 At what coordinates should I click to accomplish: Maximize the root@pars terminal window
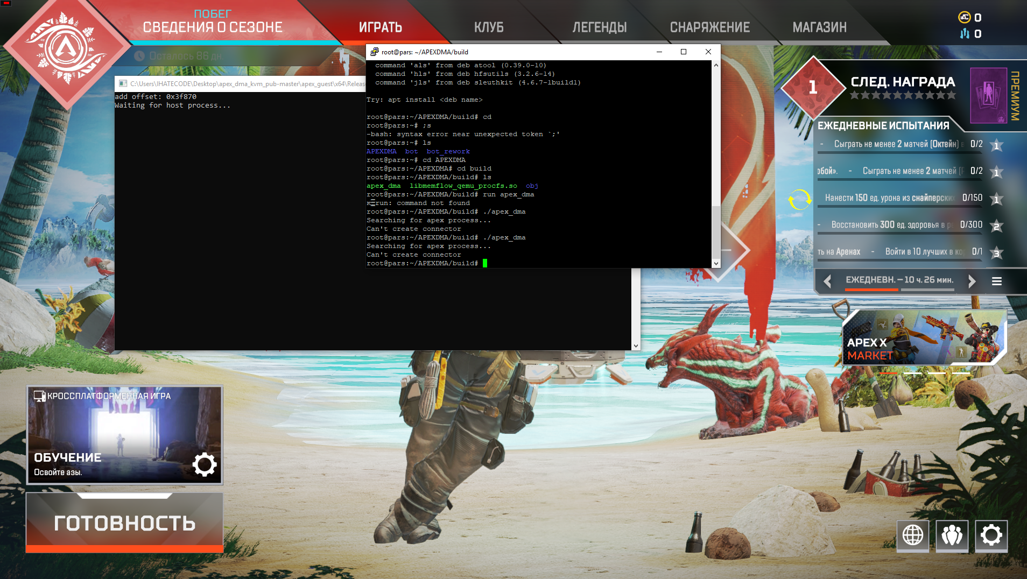click(684, 52)
